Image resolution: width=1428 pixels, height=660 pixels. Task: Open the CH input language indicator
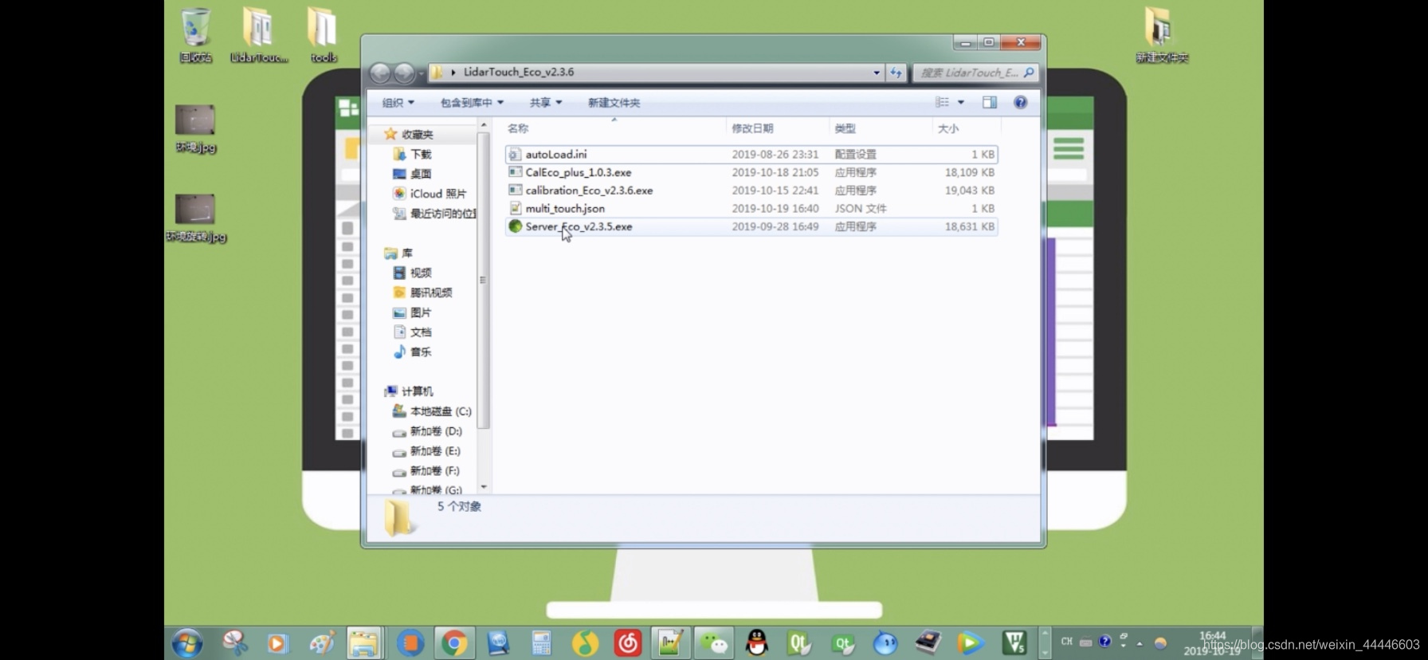[1067, 642]
